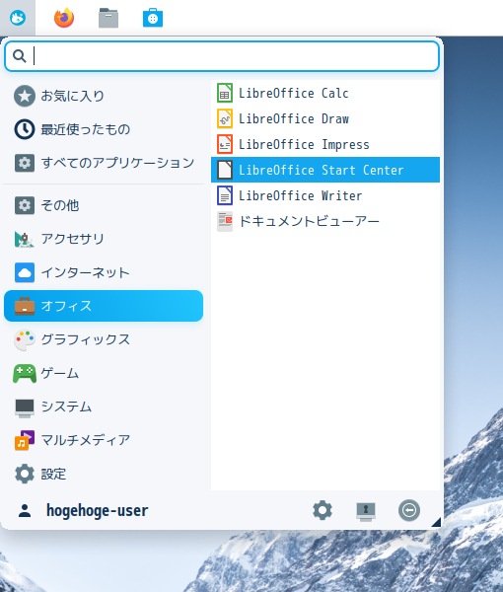Click the LibreOffice Impress icon

225,144
